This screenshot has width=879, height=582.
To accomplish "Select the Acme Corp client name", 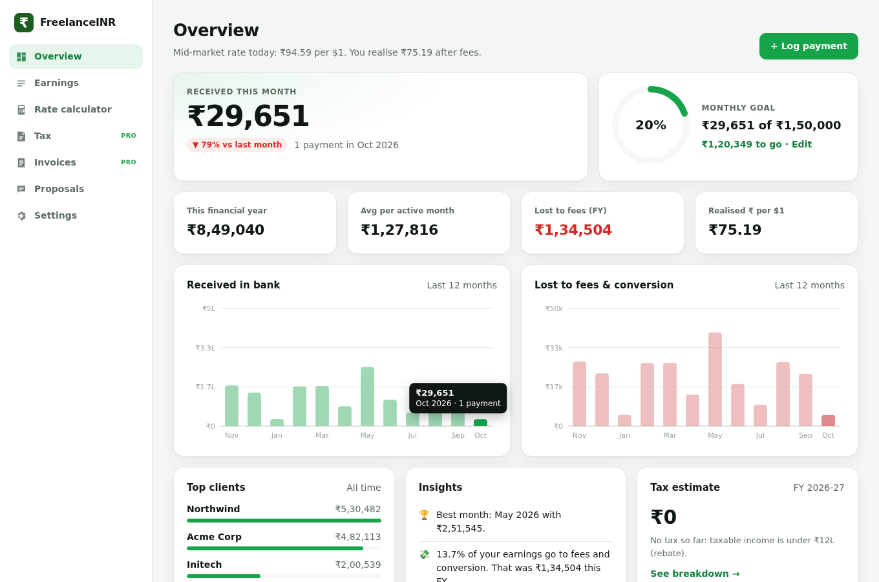I will tap(214, 537).
